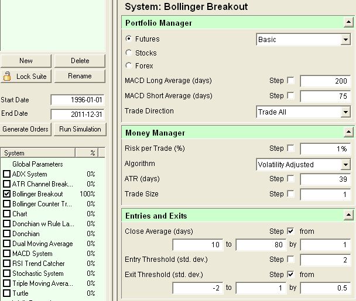The height and width of the screenshot is (301, 356).
Task: Click the New button
Action: pyautogui.click(x=26, y=61)
